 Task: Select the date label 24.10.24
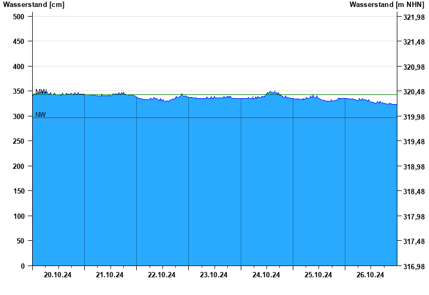267,275
